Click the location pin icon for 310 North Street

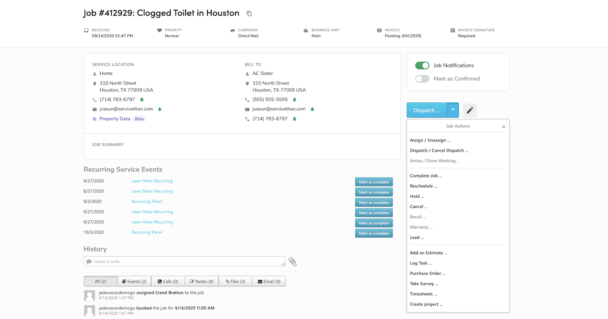[x=94, y=83]
